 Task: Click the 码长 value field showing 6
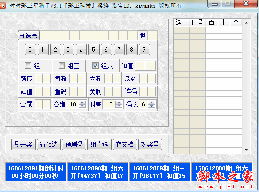pyautogui.click(x=143, y=104)
